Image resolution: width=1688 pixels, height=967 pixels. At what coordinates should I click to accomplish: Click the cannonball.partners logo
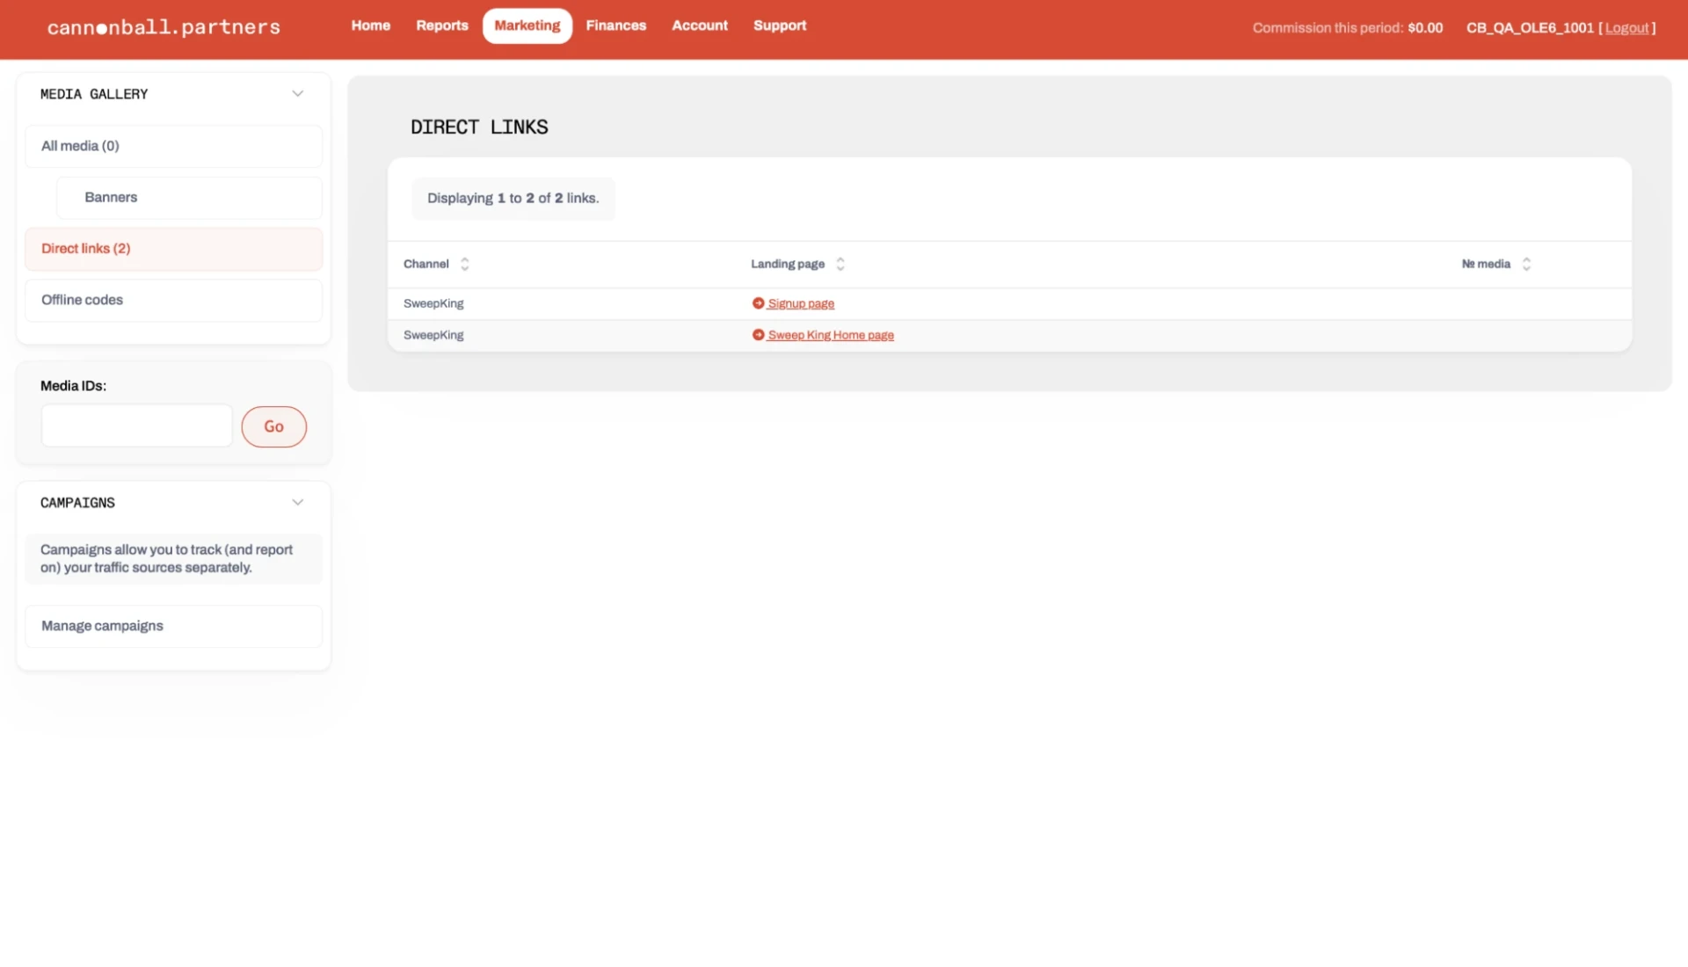[x=164, y=27]
